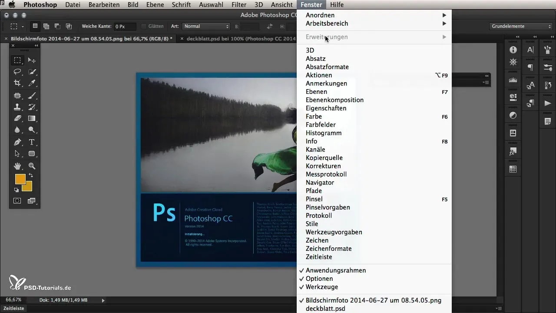Screen dimensions: 556x313
Task: Open the Grundelemente workspace dropdown
Action: click(520, 27)
